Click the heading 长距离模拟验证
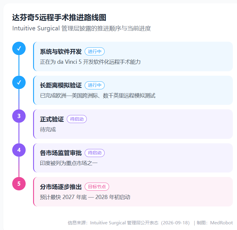 point(61,85)
